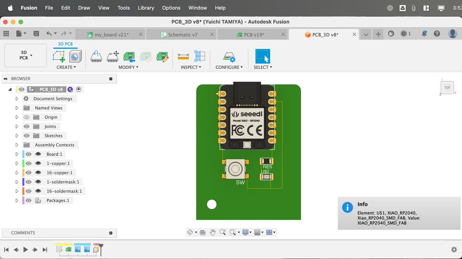The width and height of the screenshot is (462, 259).
Task: Click the Viewports layout icon
Action: pos(269,232)
